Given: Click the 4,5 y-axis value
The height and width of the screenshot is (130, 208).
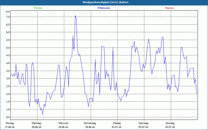Looking at the screenshot, I should point(8,55).
